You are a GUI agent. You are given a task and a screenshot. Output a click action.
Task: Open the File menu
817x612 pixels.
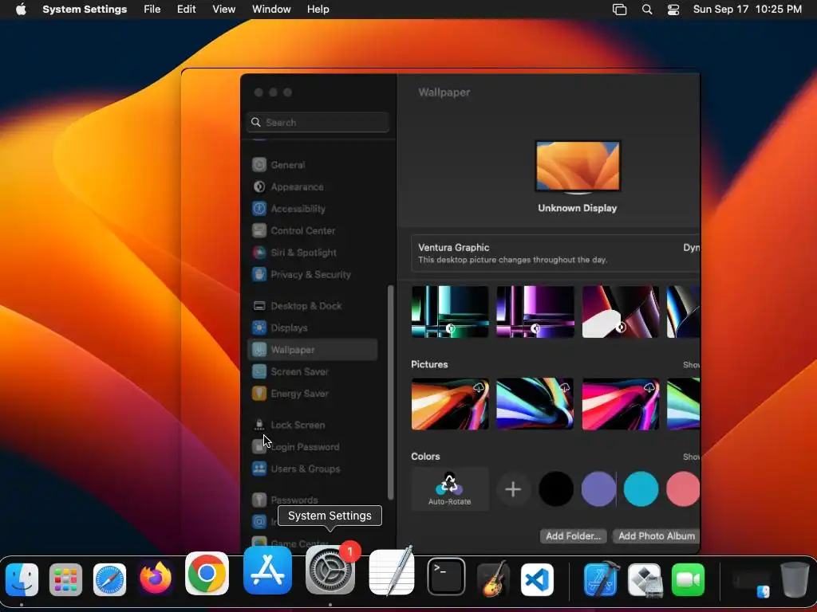click(x=152, y=10)
